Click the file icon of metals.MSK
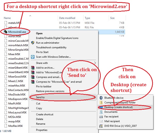 point(6,23)
